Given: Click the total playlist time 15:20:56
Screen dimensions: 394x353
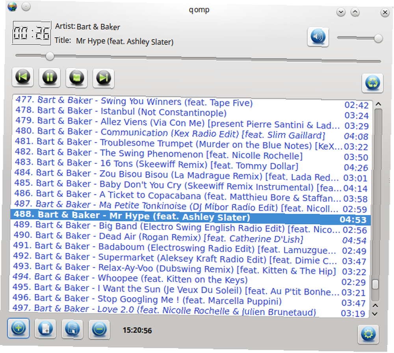Looking at the screenshot, I should pos(137,331).
